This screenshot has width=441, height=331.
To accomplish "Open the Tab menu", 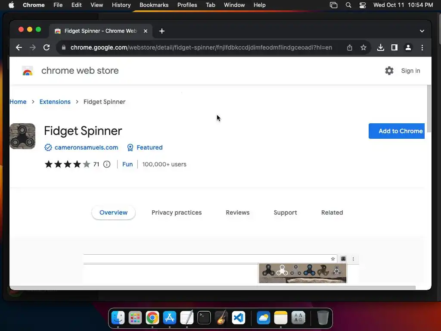I will (x=210, y=5).
